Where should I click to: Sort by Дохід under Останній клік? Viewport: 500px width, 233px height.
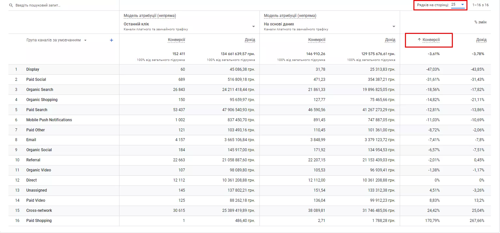pos(250,40)
